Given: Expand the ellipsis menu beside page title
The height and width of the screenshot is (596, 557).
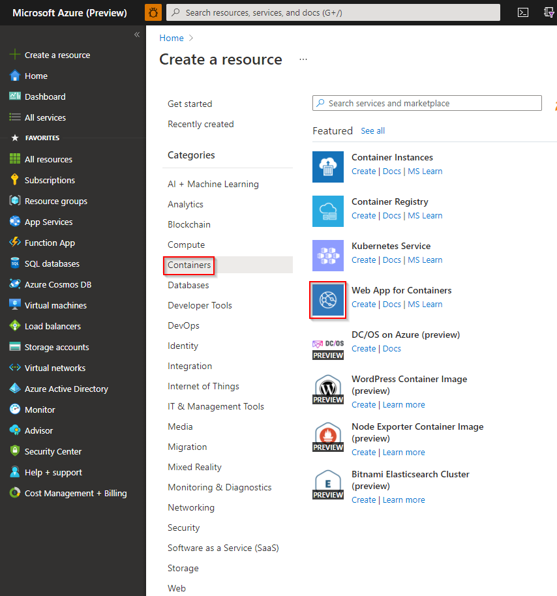Looking at the screenshot, I should pos(303,59).
